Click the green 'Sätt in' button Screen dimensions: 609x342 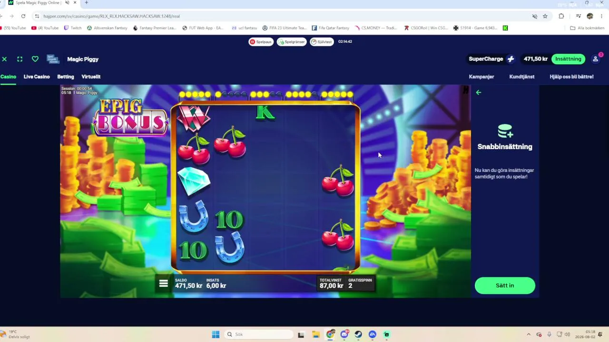(x=505, y=285)
